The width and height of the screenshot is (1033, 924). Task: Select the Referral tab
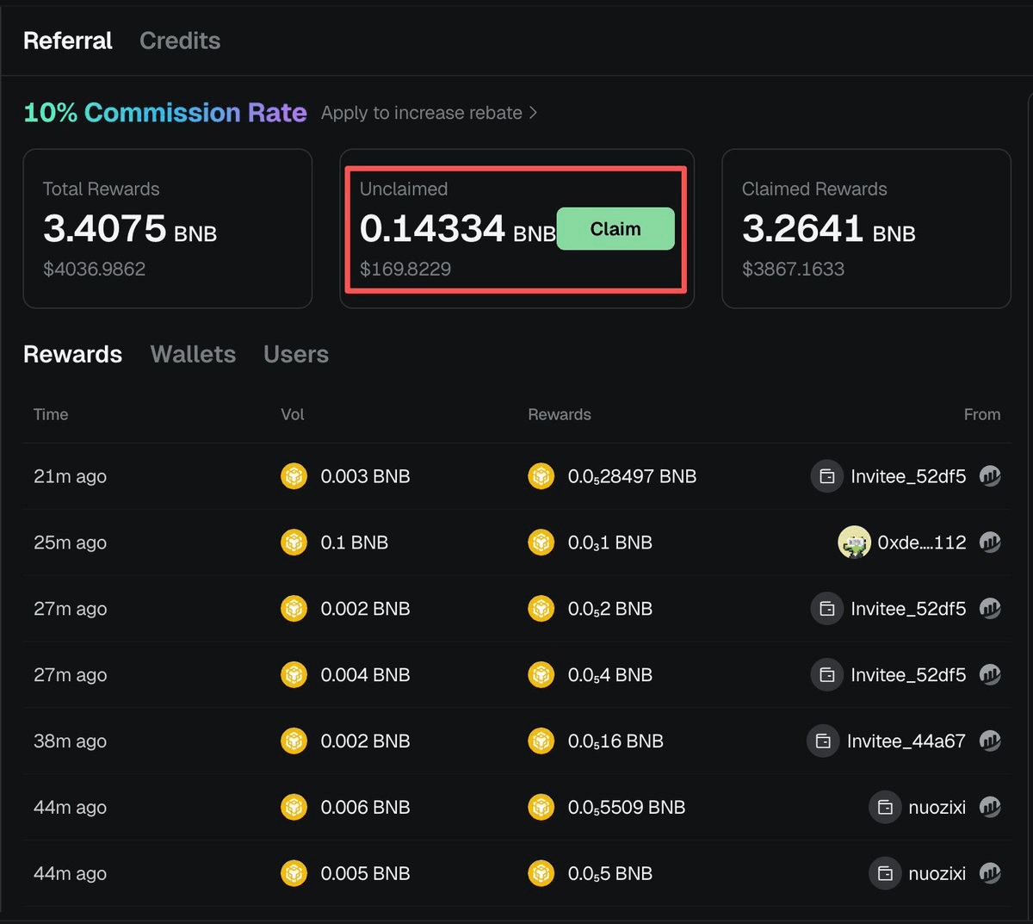[68, 40]
